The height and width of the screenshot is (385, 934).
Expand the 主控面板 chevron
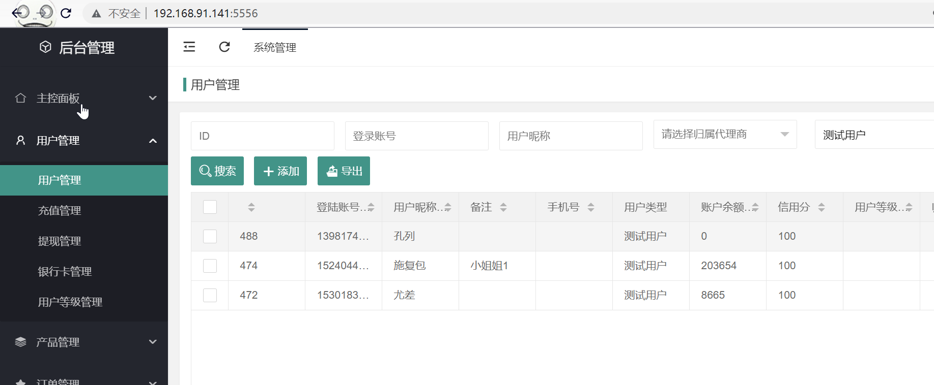153,98
